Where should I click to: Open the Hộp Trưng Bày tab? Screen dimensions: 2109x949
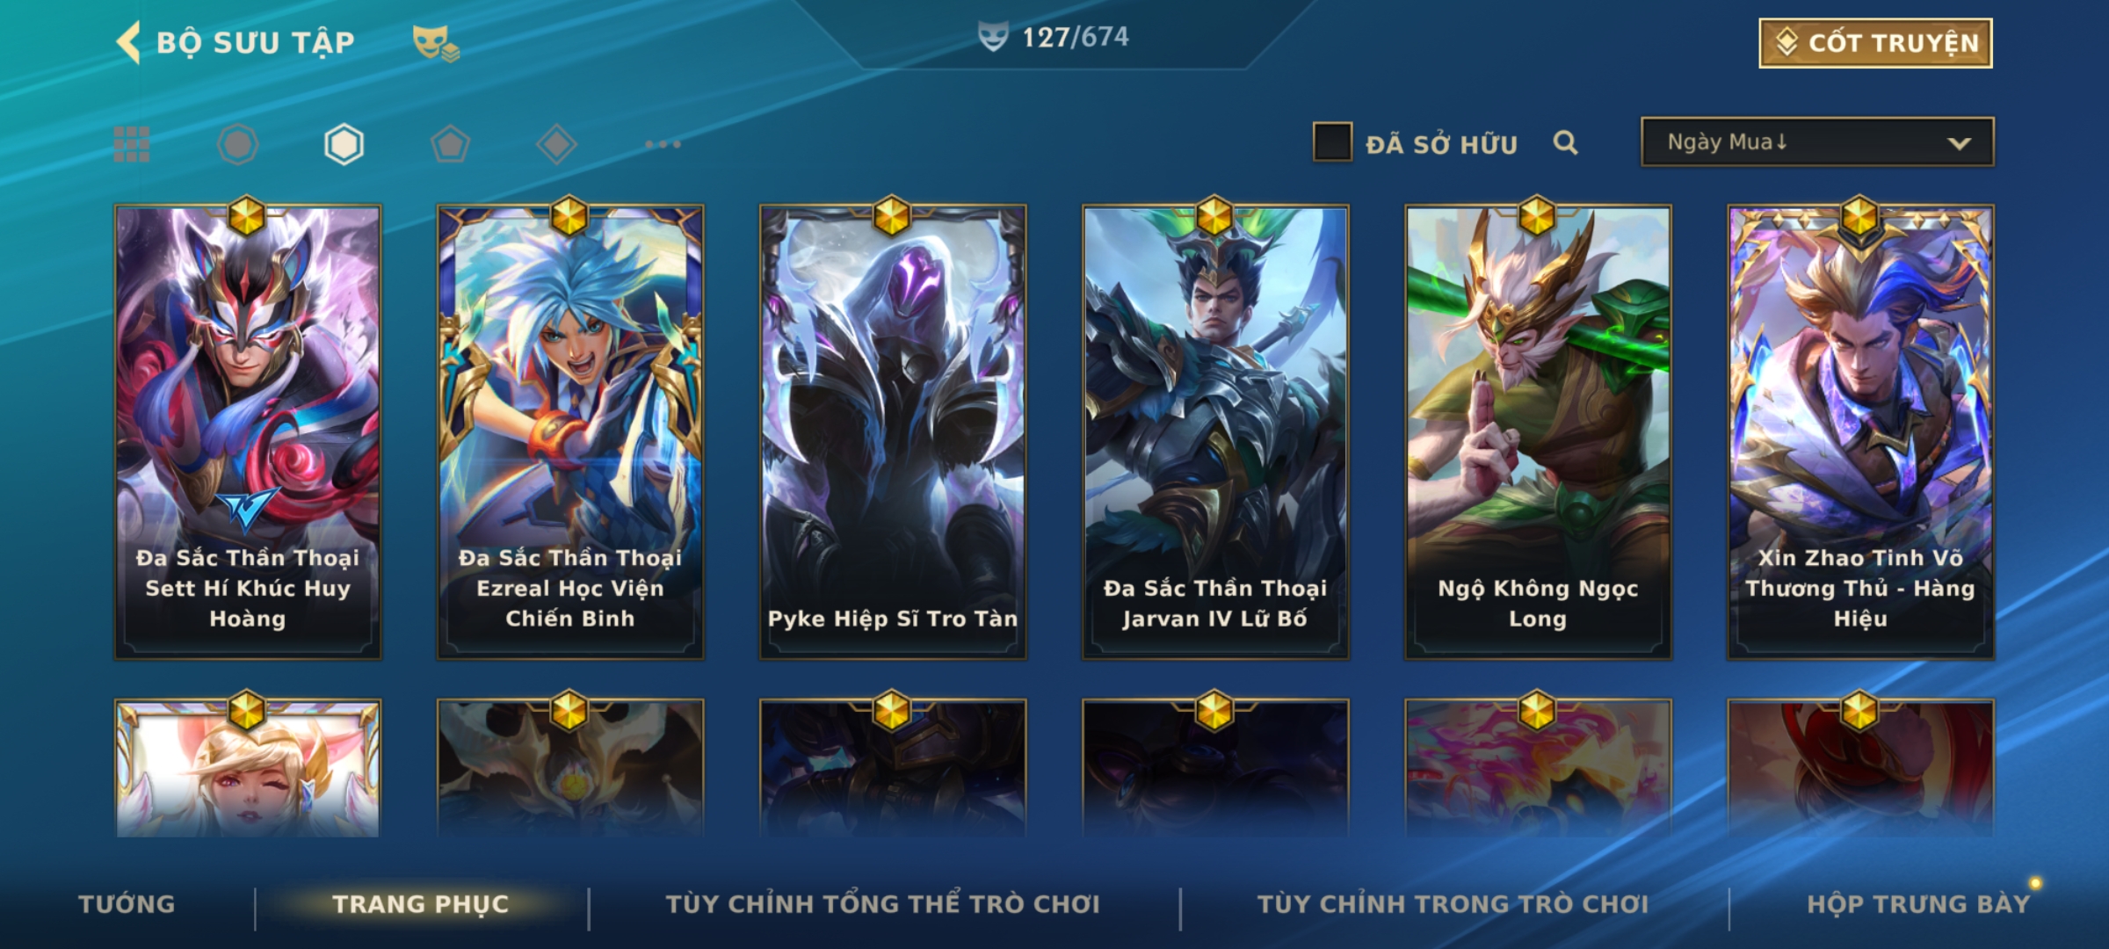[1918, 904]
